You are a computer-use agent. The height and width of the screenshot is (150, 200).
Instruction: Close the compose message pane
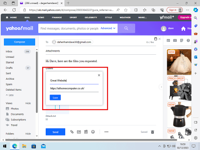click(x=160, y=39)
